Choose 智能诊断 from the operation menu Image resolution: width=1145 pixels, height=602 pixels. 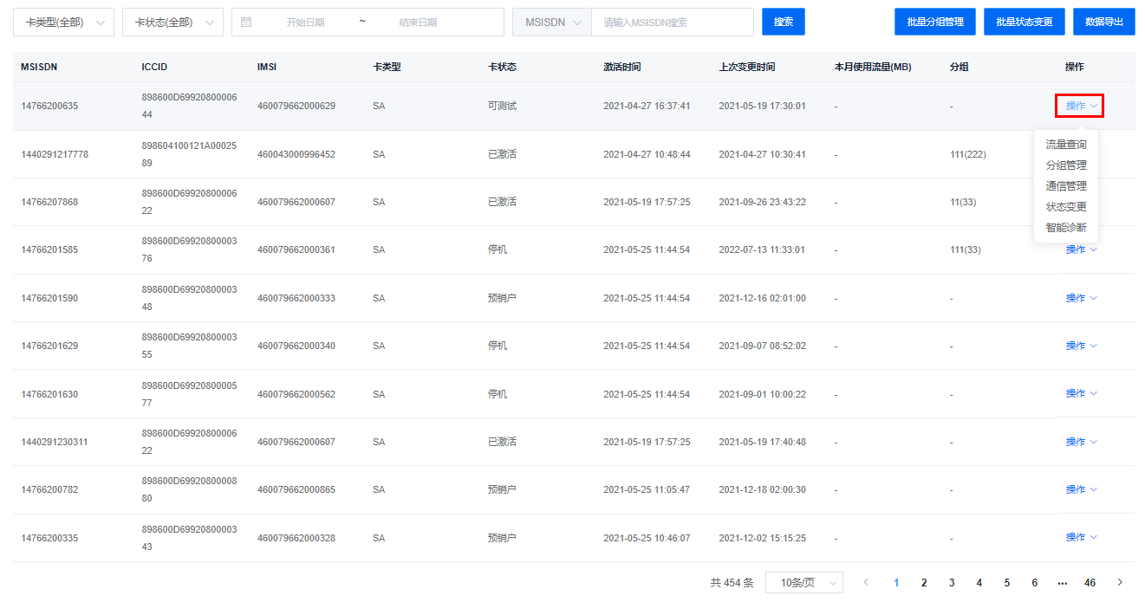point(1065,228)
